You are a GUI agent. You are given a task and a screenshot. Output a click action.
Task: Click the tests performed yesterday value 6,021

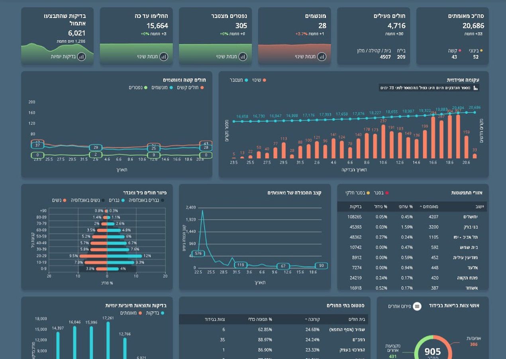[77, 33]
